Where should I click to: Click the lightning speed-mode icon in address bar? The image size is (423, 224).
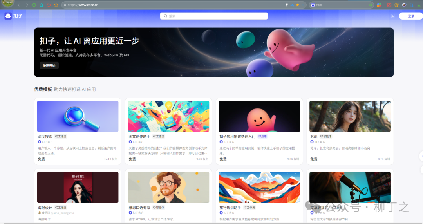click(287, 5)
